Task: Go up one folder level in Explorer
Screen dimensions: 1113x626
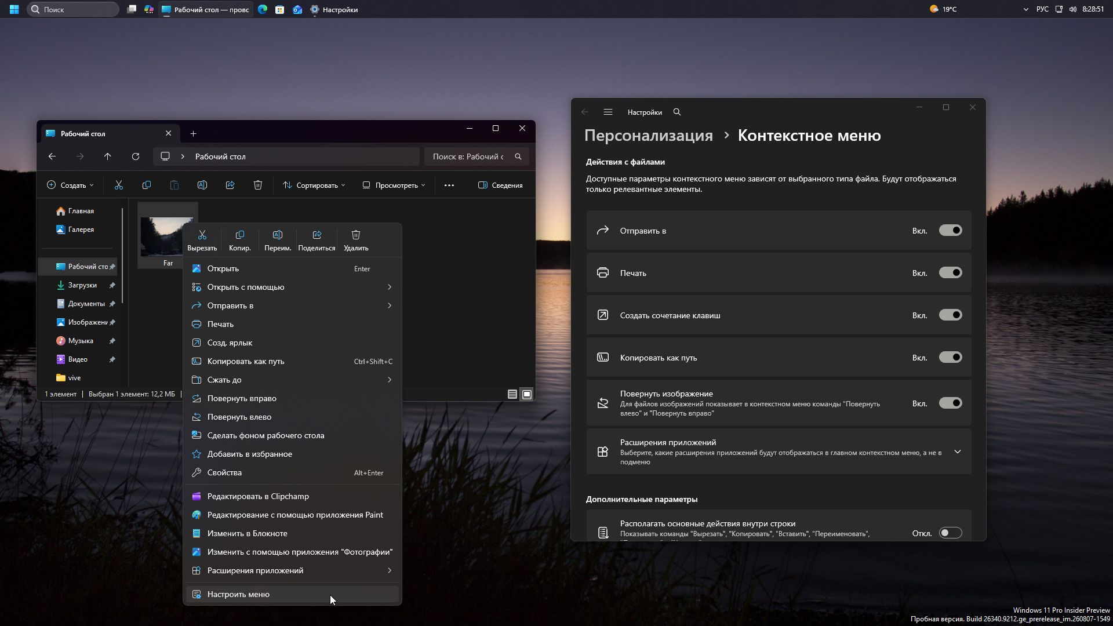Action: [x=108, y=156]
